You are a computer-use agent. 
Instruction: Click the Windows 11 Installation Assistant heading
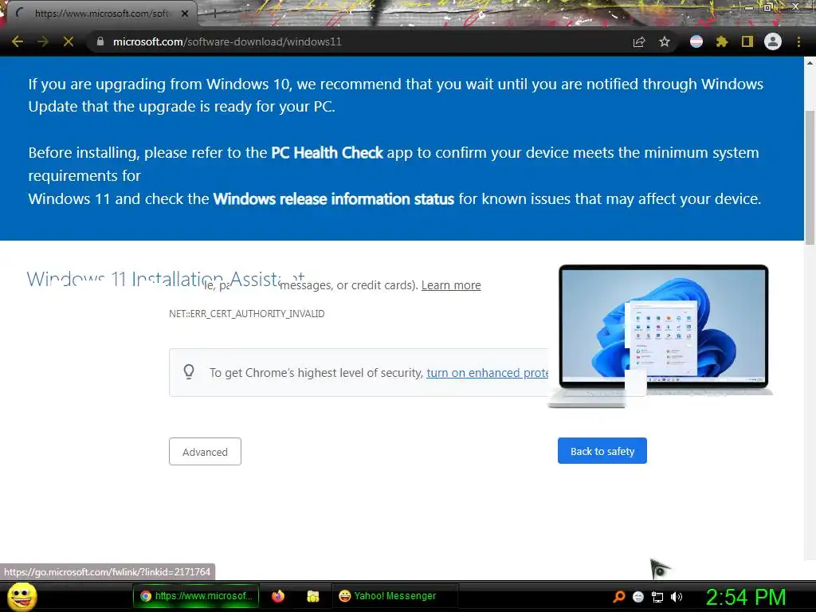166,279
